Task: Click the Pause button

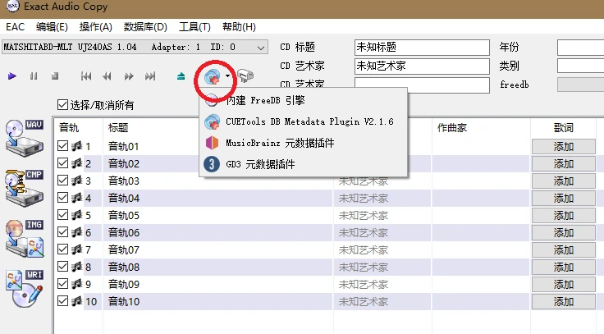Action: pos(34,76)
